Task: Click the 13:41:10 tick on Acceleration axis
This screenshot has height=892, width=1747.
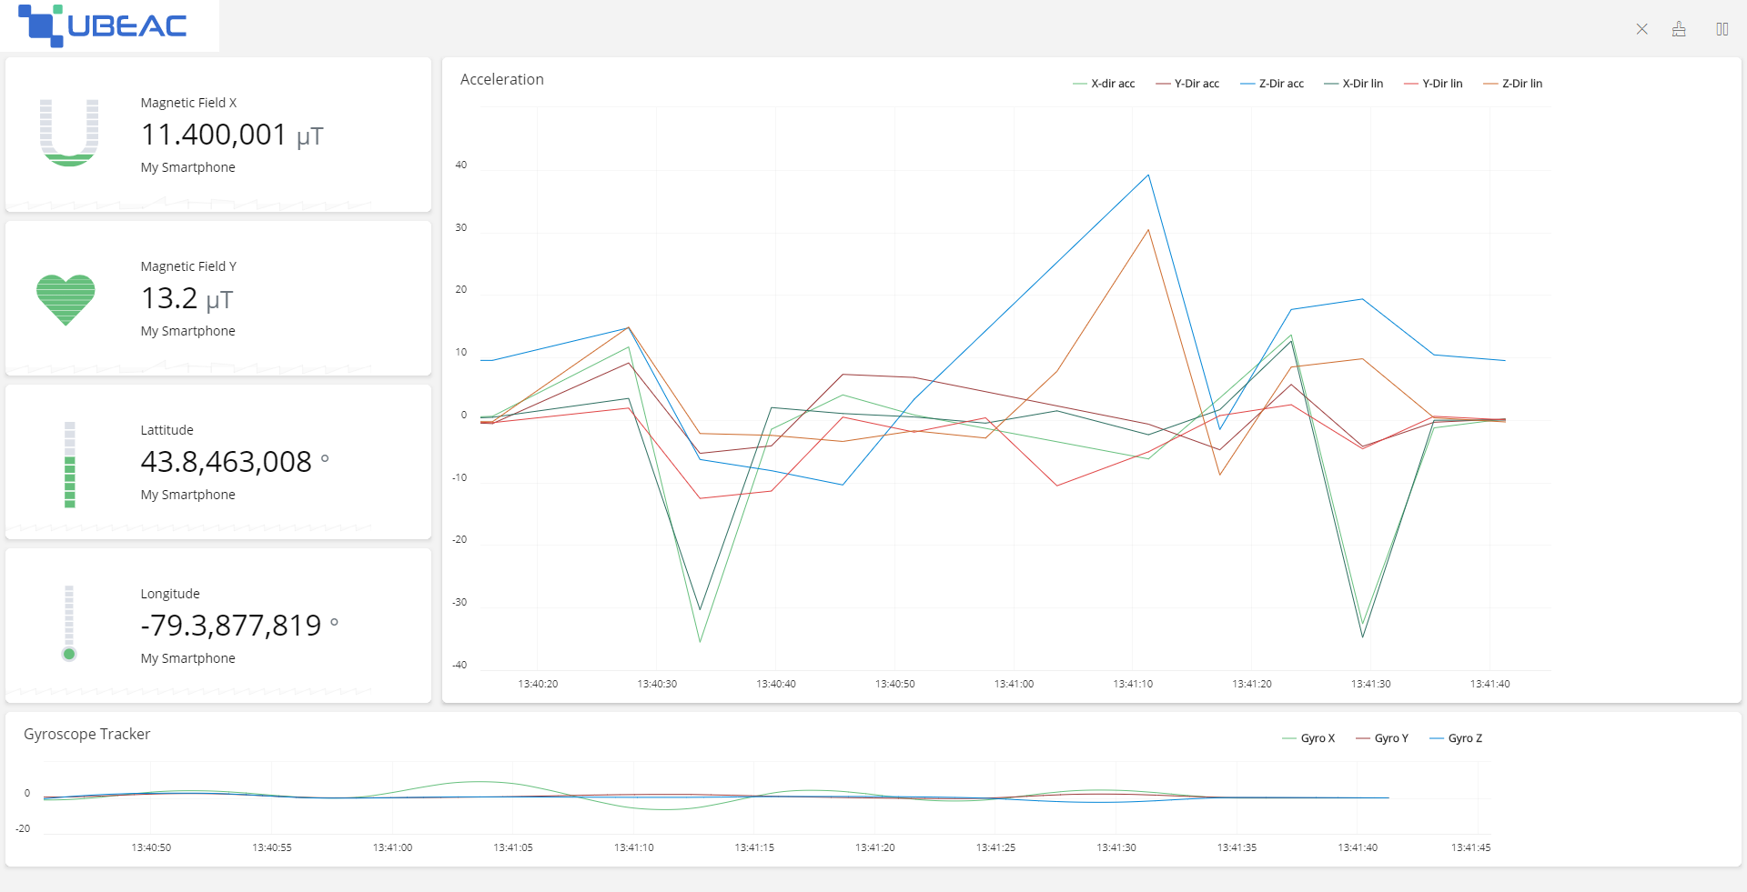Action: (1133, 684)
